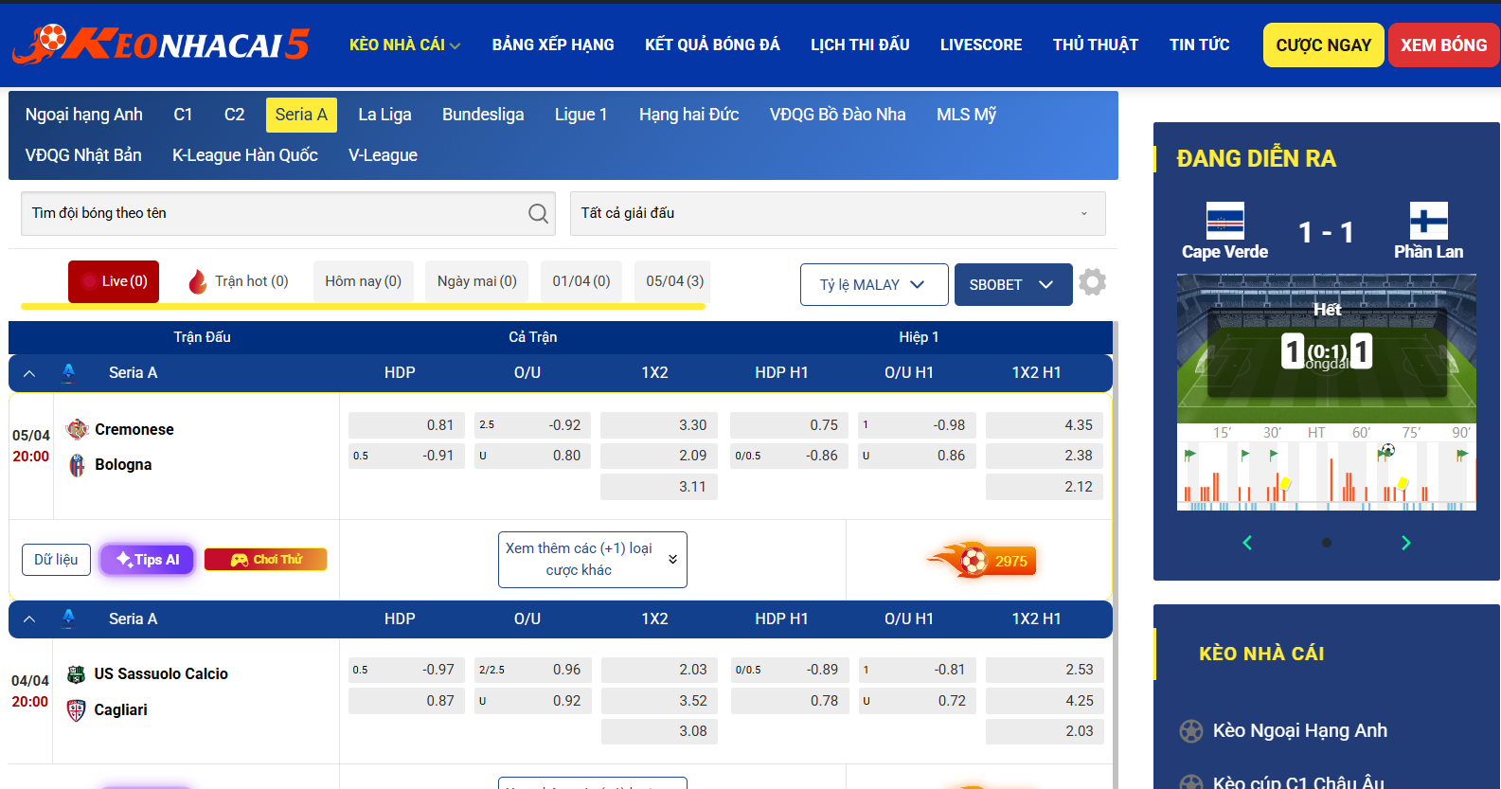
Task: Click the Tips AI button
Action: click(148, 560)
